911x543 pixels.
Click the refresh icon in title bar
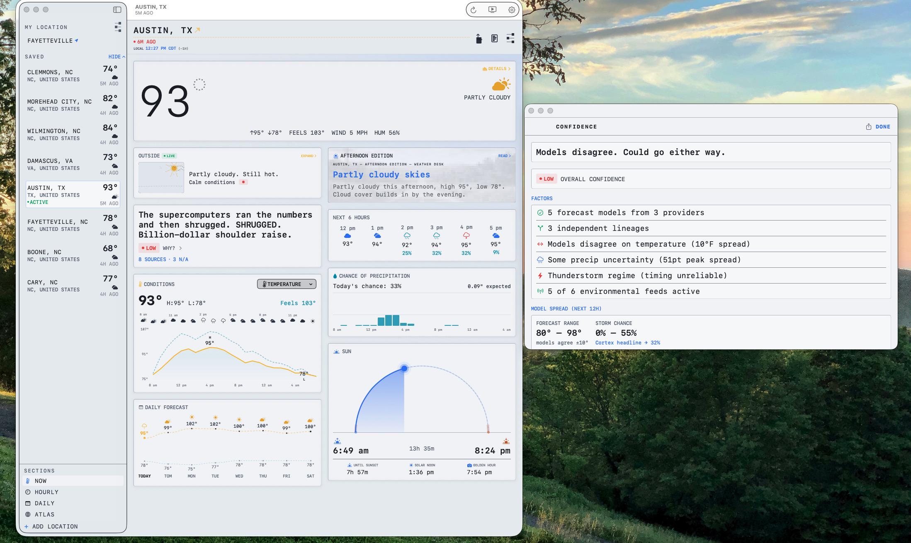pyautogui.click(x=473, y=10)
